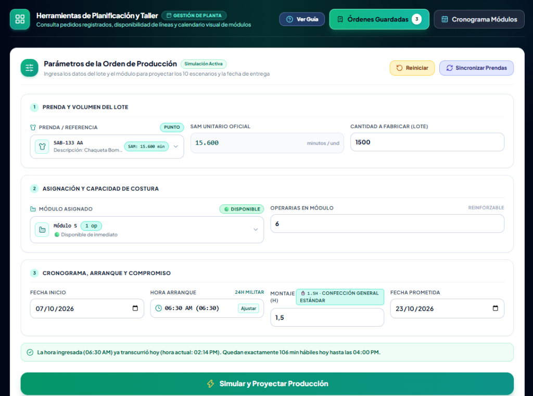Click the check circle icon in the notice

click(30, 352)
